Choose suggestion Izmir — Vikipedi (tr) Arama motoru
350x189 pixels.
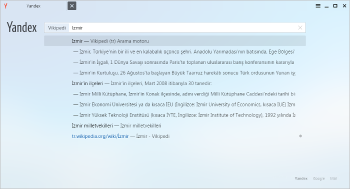pos(175,41)
